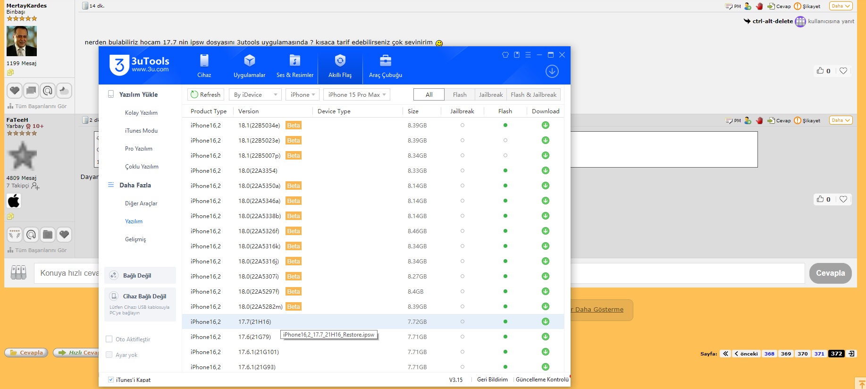Viewport: 866px width, 389px height.
Task: Open Çoklu Yazılım in the sidebar
Action: click(142, 167)
